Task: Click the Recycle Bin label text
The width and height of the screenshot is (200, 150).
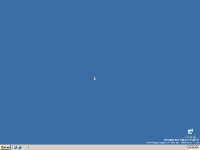Action: pyautogui.click(x=190, y=137)
